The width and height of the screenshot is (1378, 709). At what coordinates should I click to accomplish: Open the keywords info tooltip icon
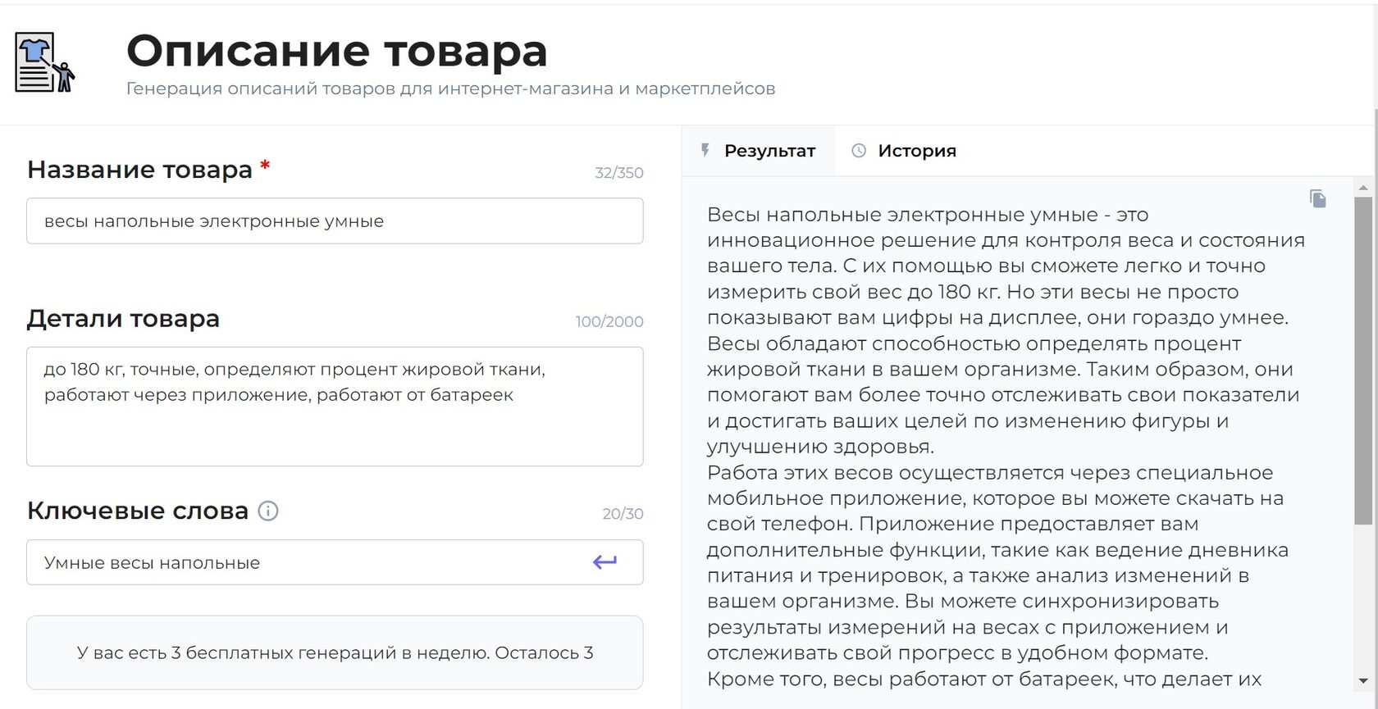[268, 511]
